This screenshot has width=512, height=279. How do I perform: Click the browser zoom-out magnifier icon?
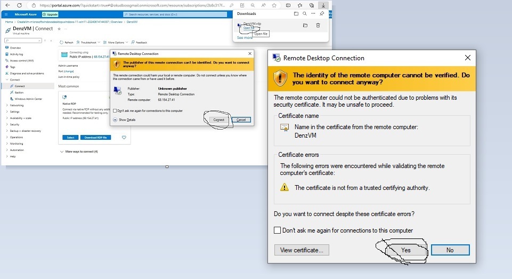point(253,5)
